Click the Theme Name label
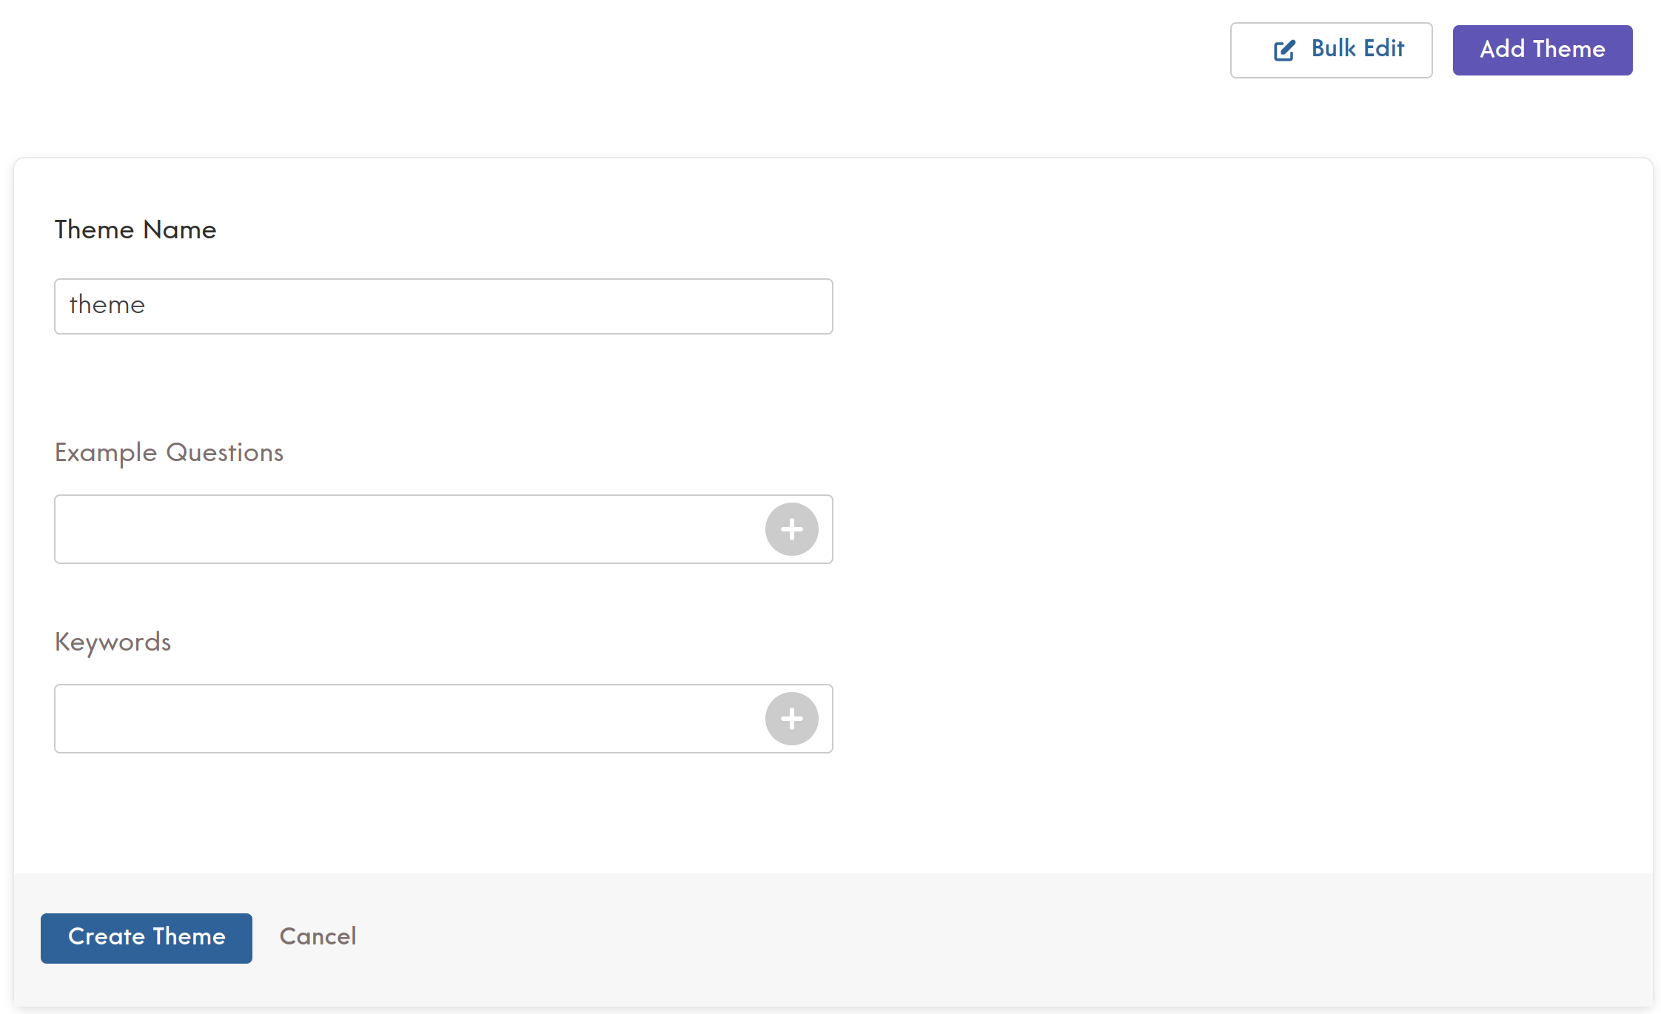Viewport: 1661px width, 1014px height. [135, 230]
